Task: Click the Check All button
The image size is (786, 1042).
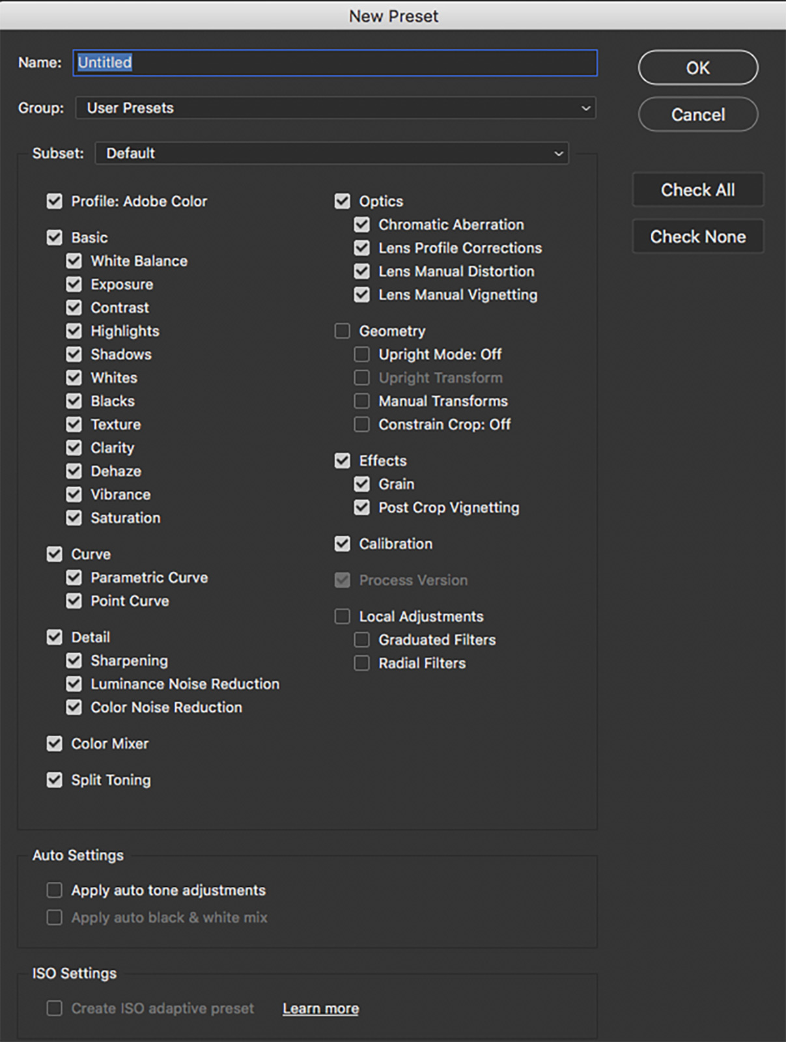Action: point(697,190)
